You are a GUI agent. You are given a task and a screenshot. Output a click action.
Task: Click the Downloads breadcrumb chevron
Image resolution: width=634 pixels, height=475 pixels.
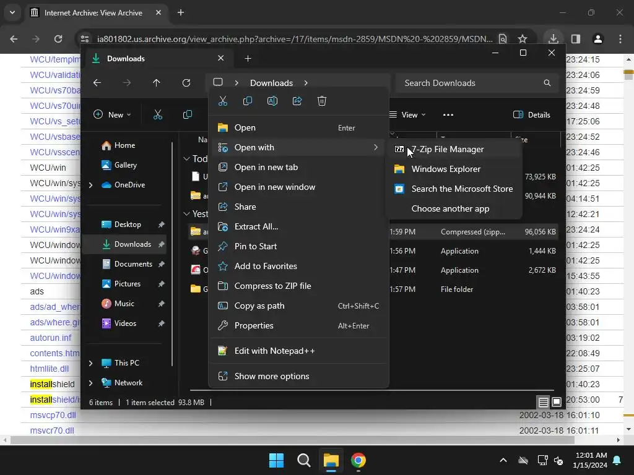coord(306,83)
